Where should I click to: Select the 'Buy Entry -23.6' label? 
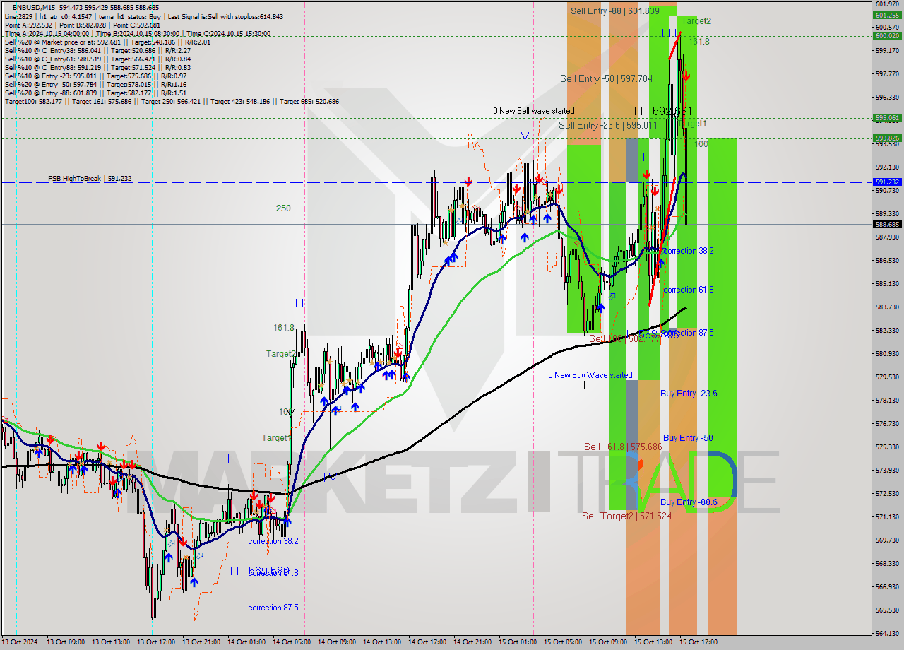pos(689,393)
